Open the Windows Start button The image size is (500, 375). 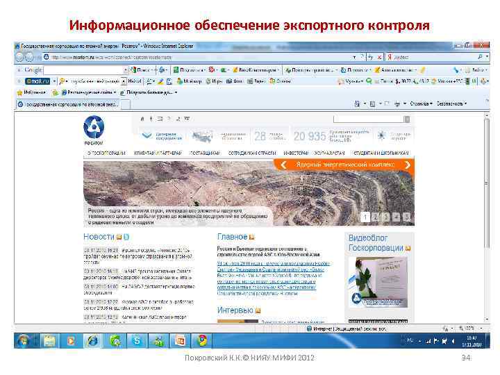23,341
